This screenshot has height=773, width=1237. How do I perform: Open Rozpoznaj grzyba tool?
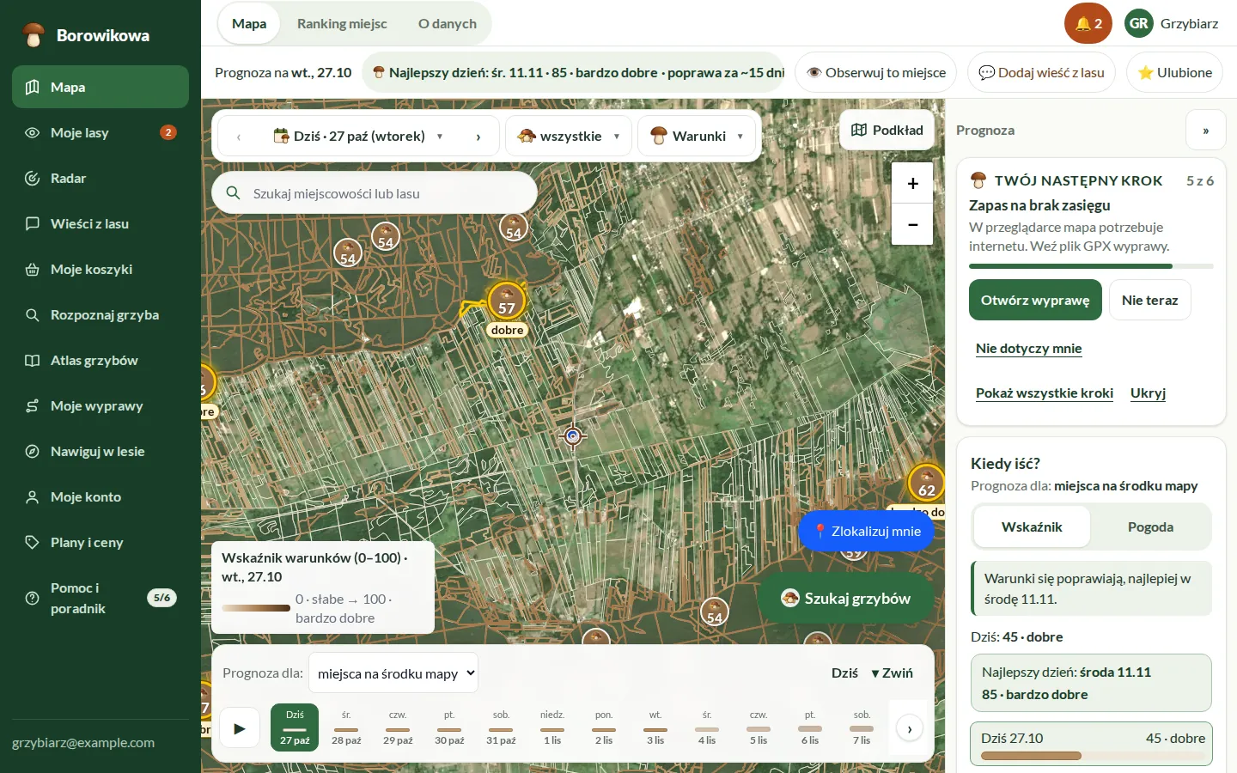[101, 314]
